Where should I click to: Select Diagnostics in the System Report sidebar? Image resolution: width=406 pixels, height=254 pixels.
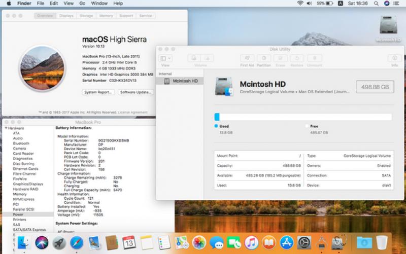coord(23,159)
